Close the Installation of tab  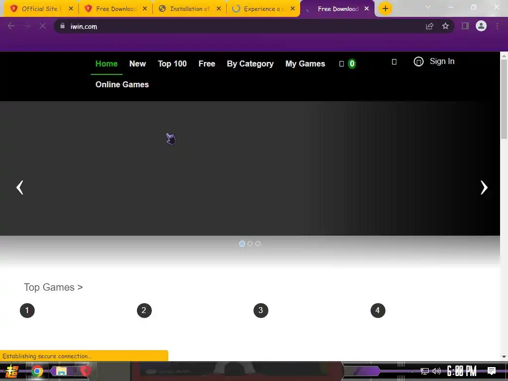[x=219, y=9]
